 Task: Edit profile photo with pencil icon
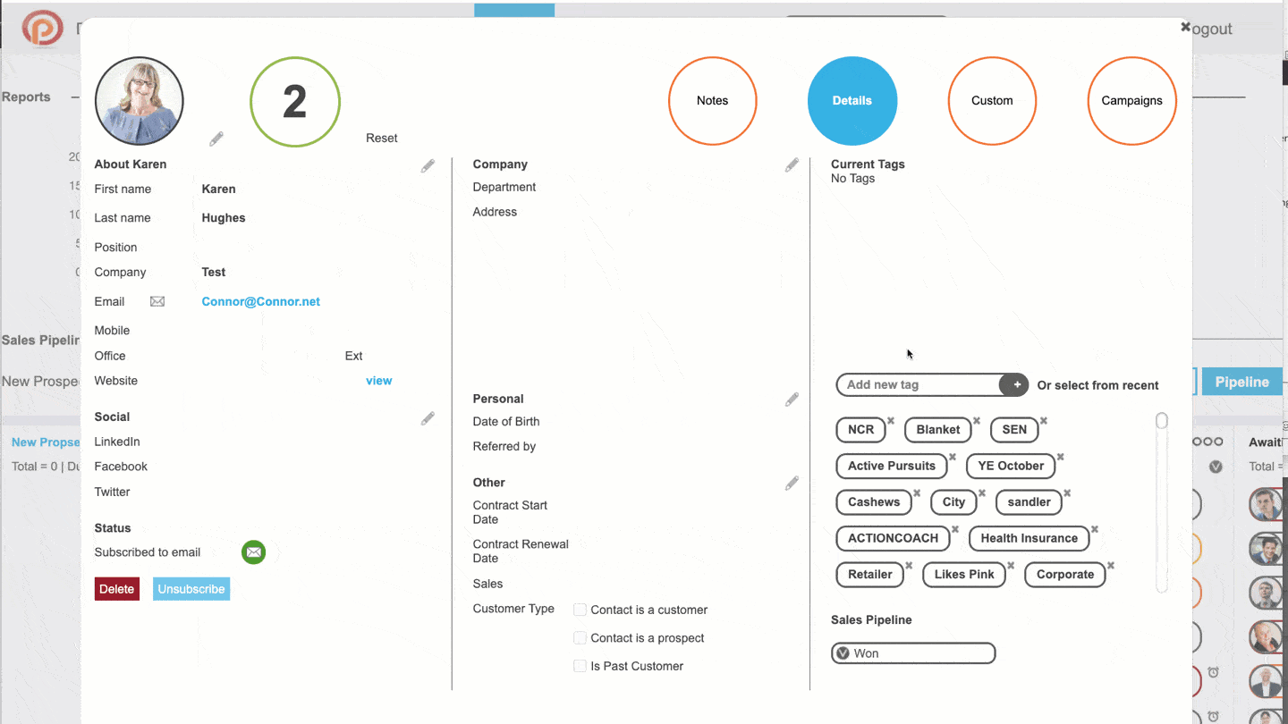click(216, 139)
